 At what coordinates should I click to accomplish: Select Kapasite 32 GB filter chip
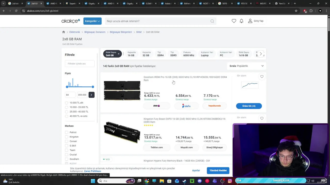click(x=146, y=54)
